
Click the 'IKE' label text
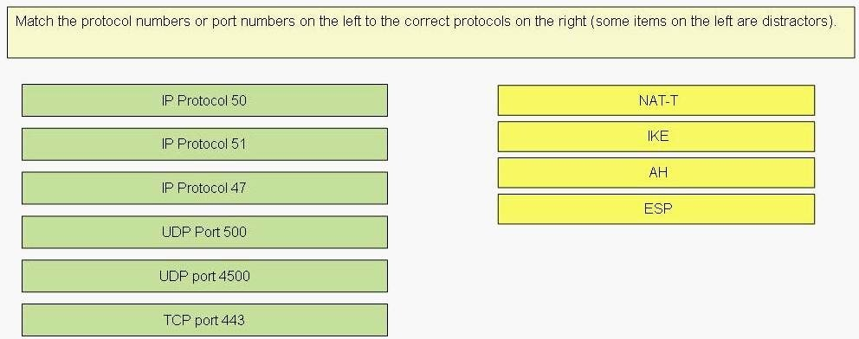coord(658,137)
